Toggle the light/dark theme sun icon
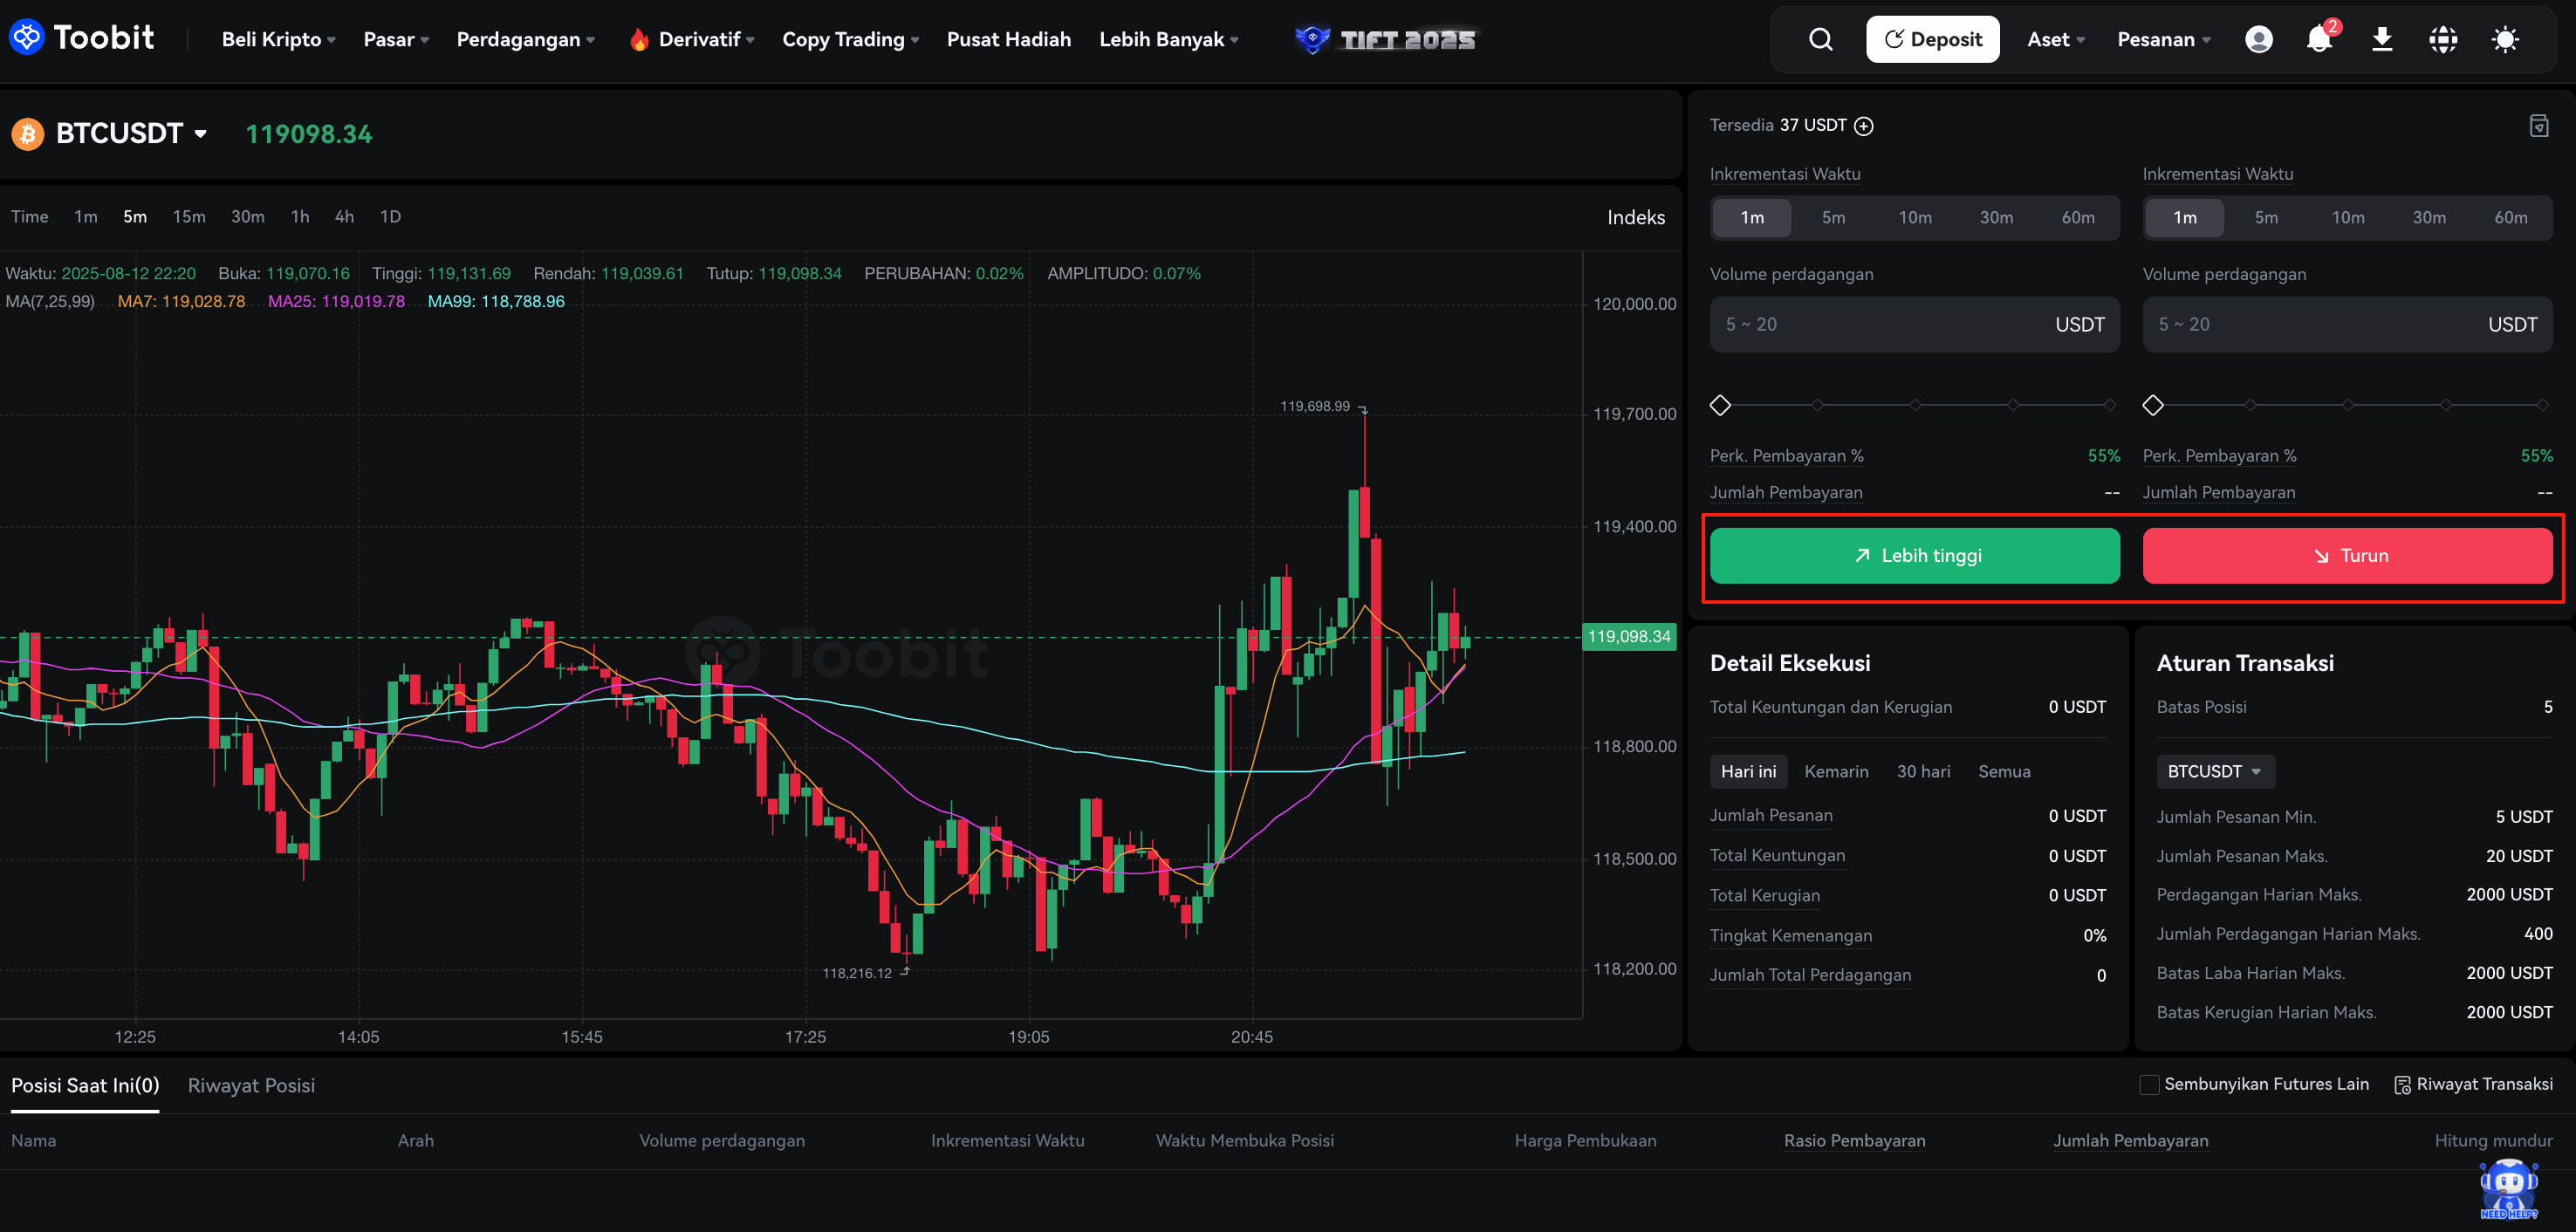Viewport: 2576px width, 1232px height. pyautogui.click(x=2505, y=39)
